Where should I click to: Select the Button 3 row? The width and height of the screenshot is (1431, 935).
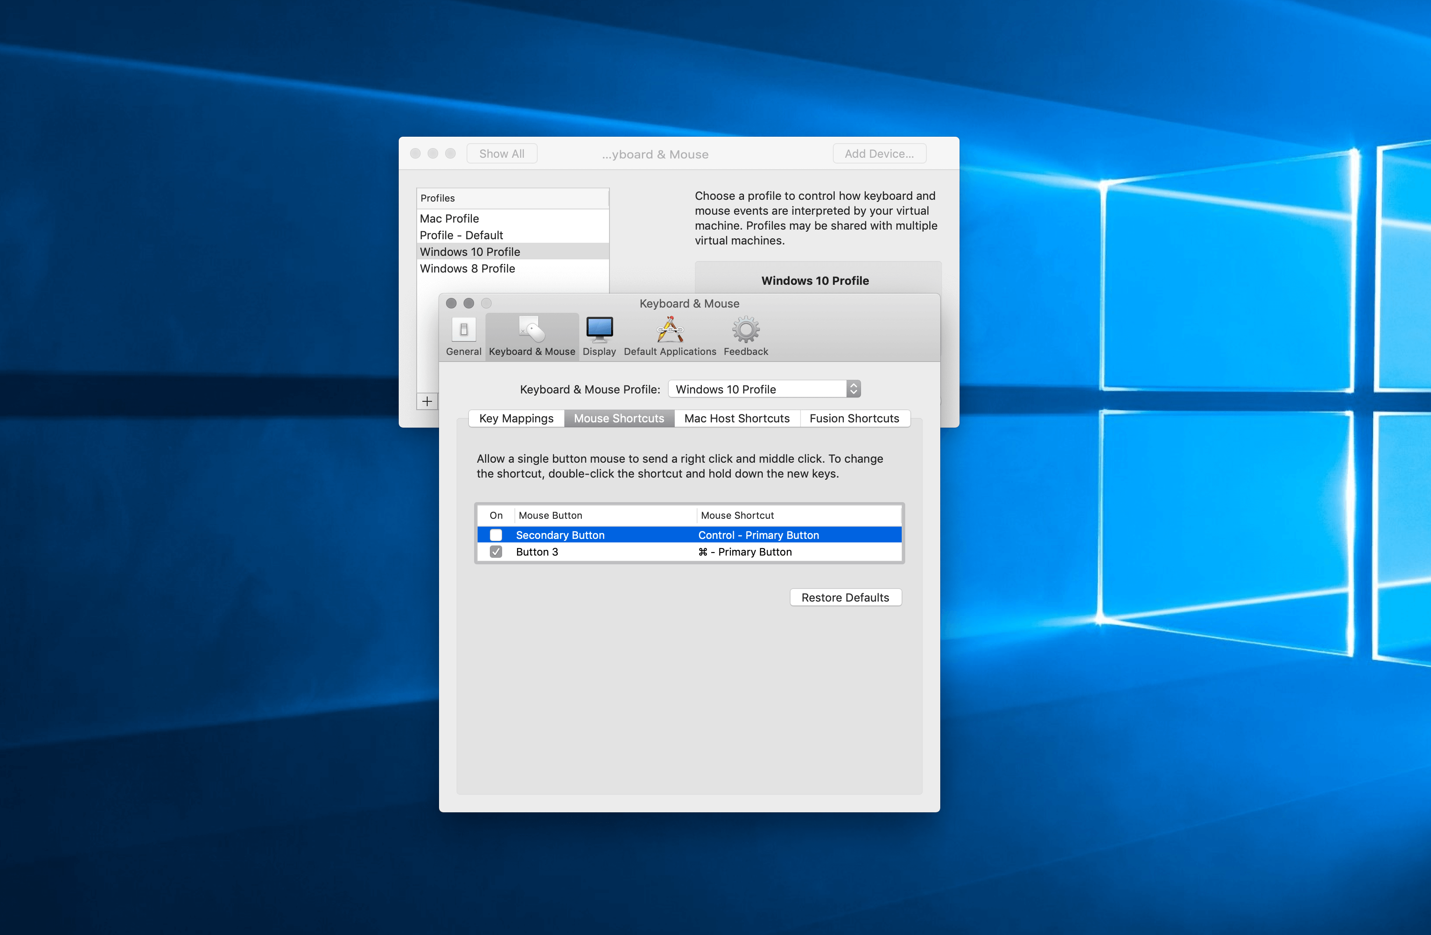689,551
